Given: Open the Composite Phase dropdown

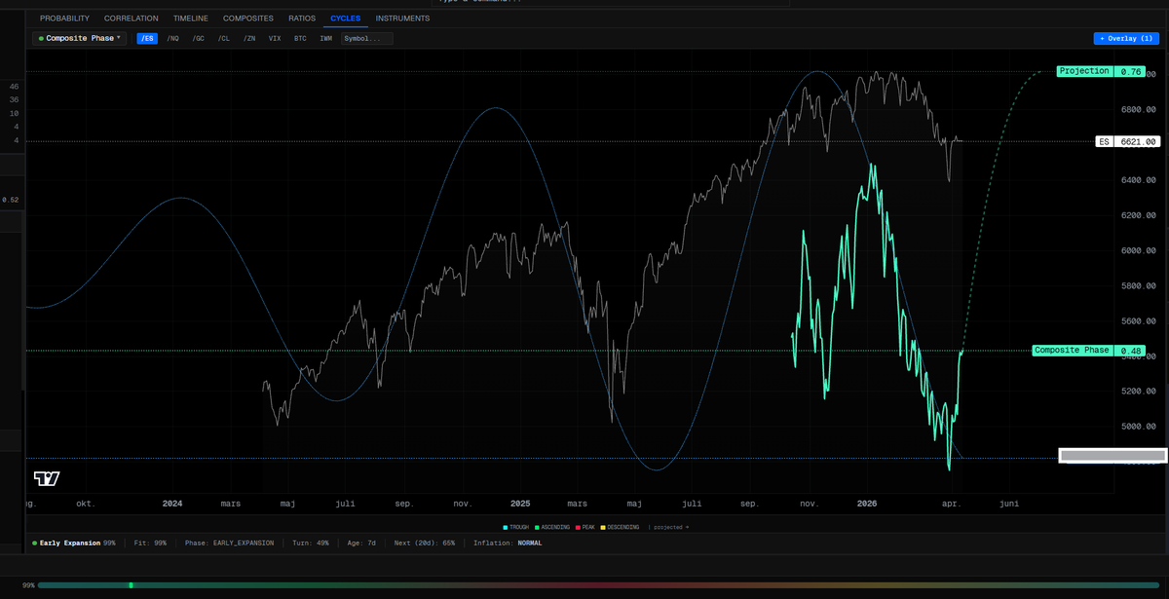Looking at the screenshot, I should coord(78,38).
